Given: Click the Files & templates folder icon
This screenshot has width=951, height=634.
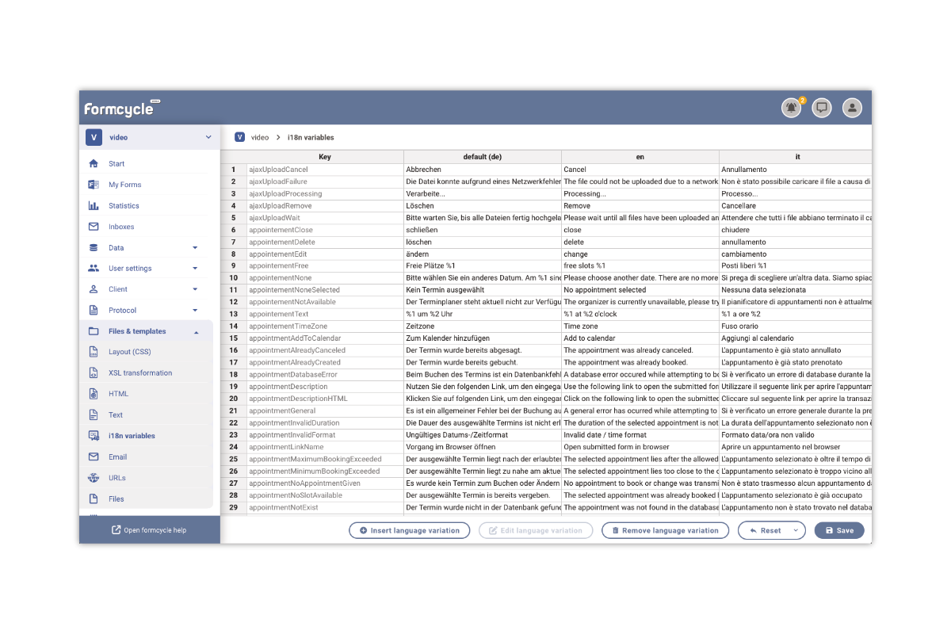Looking at the screenshot, I should [x=94, y=331].
